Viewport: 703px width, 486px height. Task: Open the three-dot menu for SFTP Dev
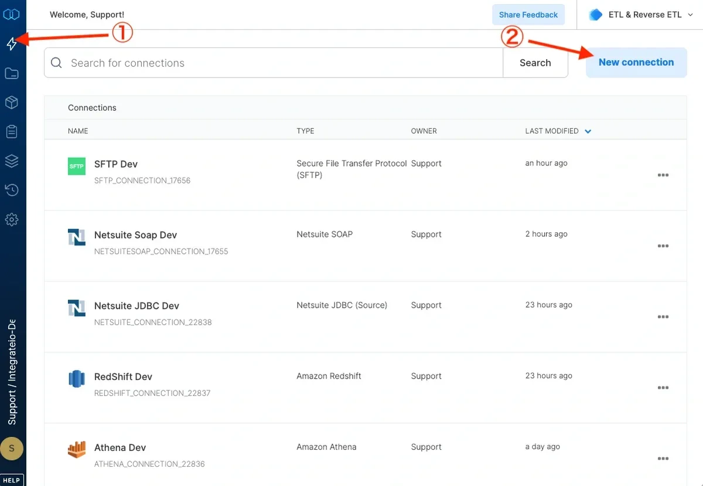point(663,175)
